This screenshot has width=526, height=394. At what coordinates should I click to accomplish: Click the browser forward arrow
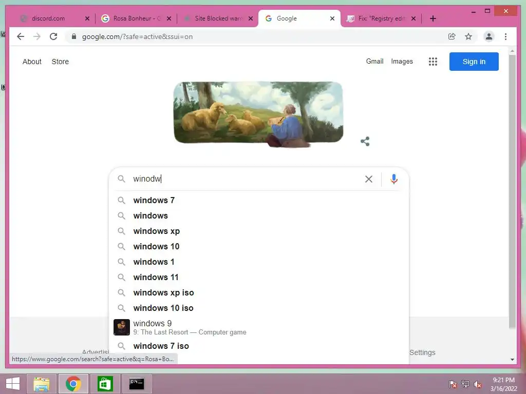pyautogui.click(x=37, y=36)
